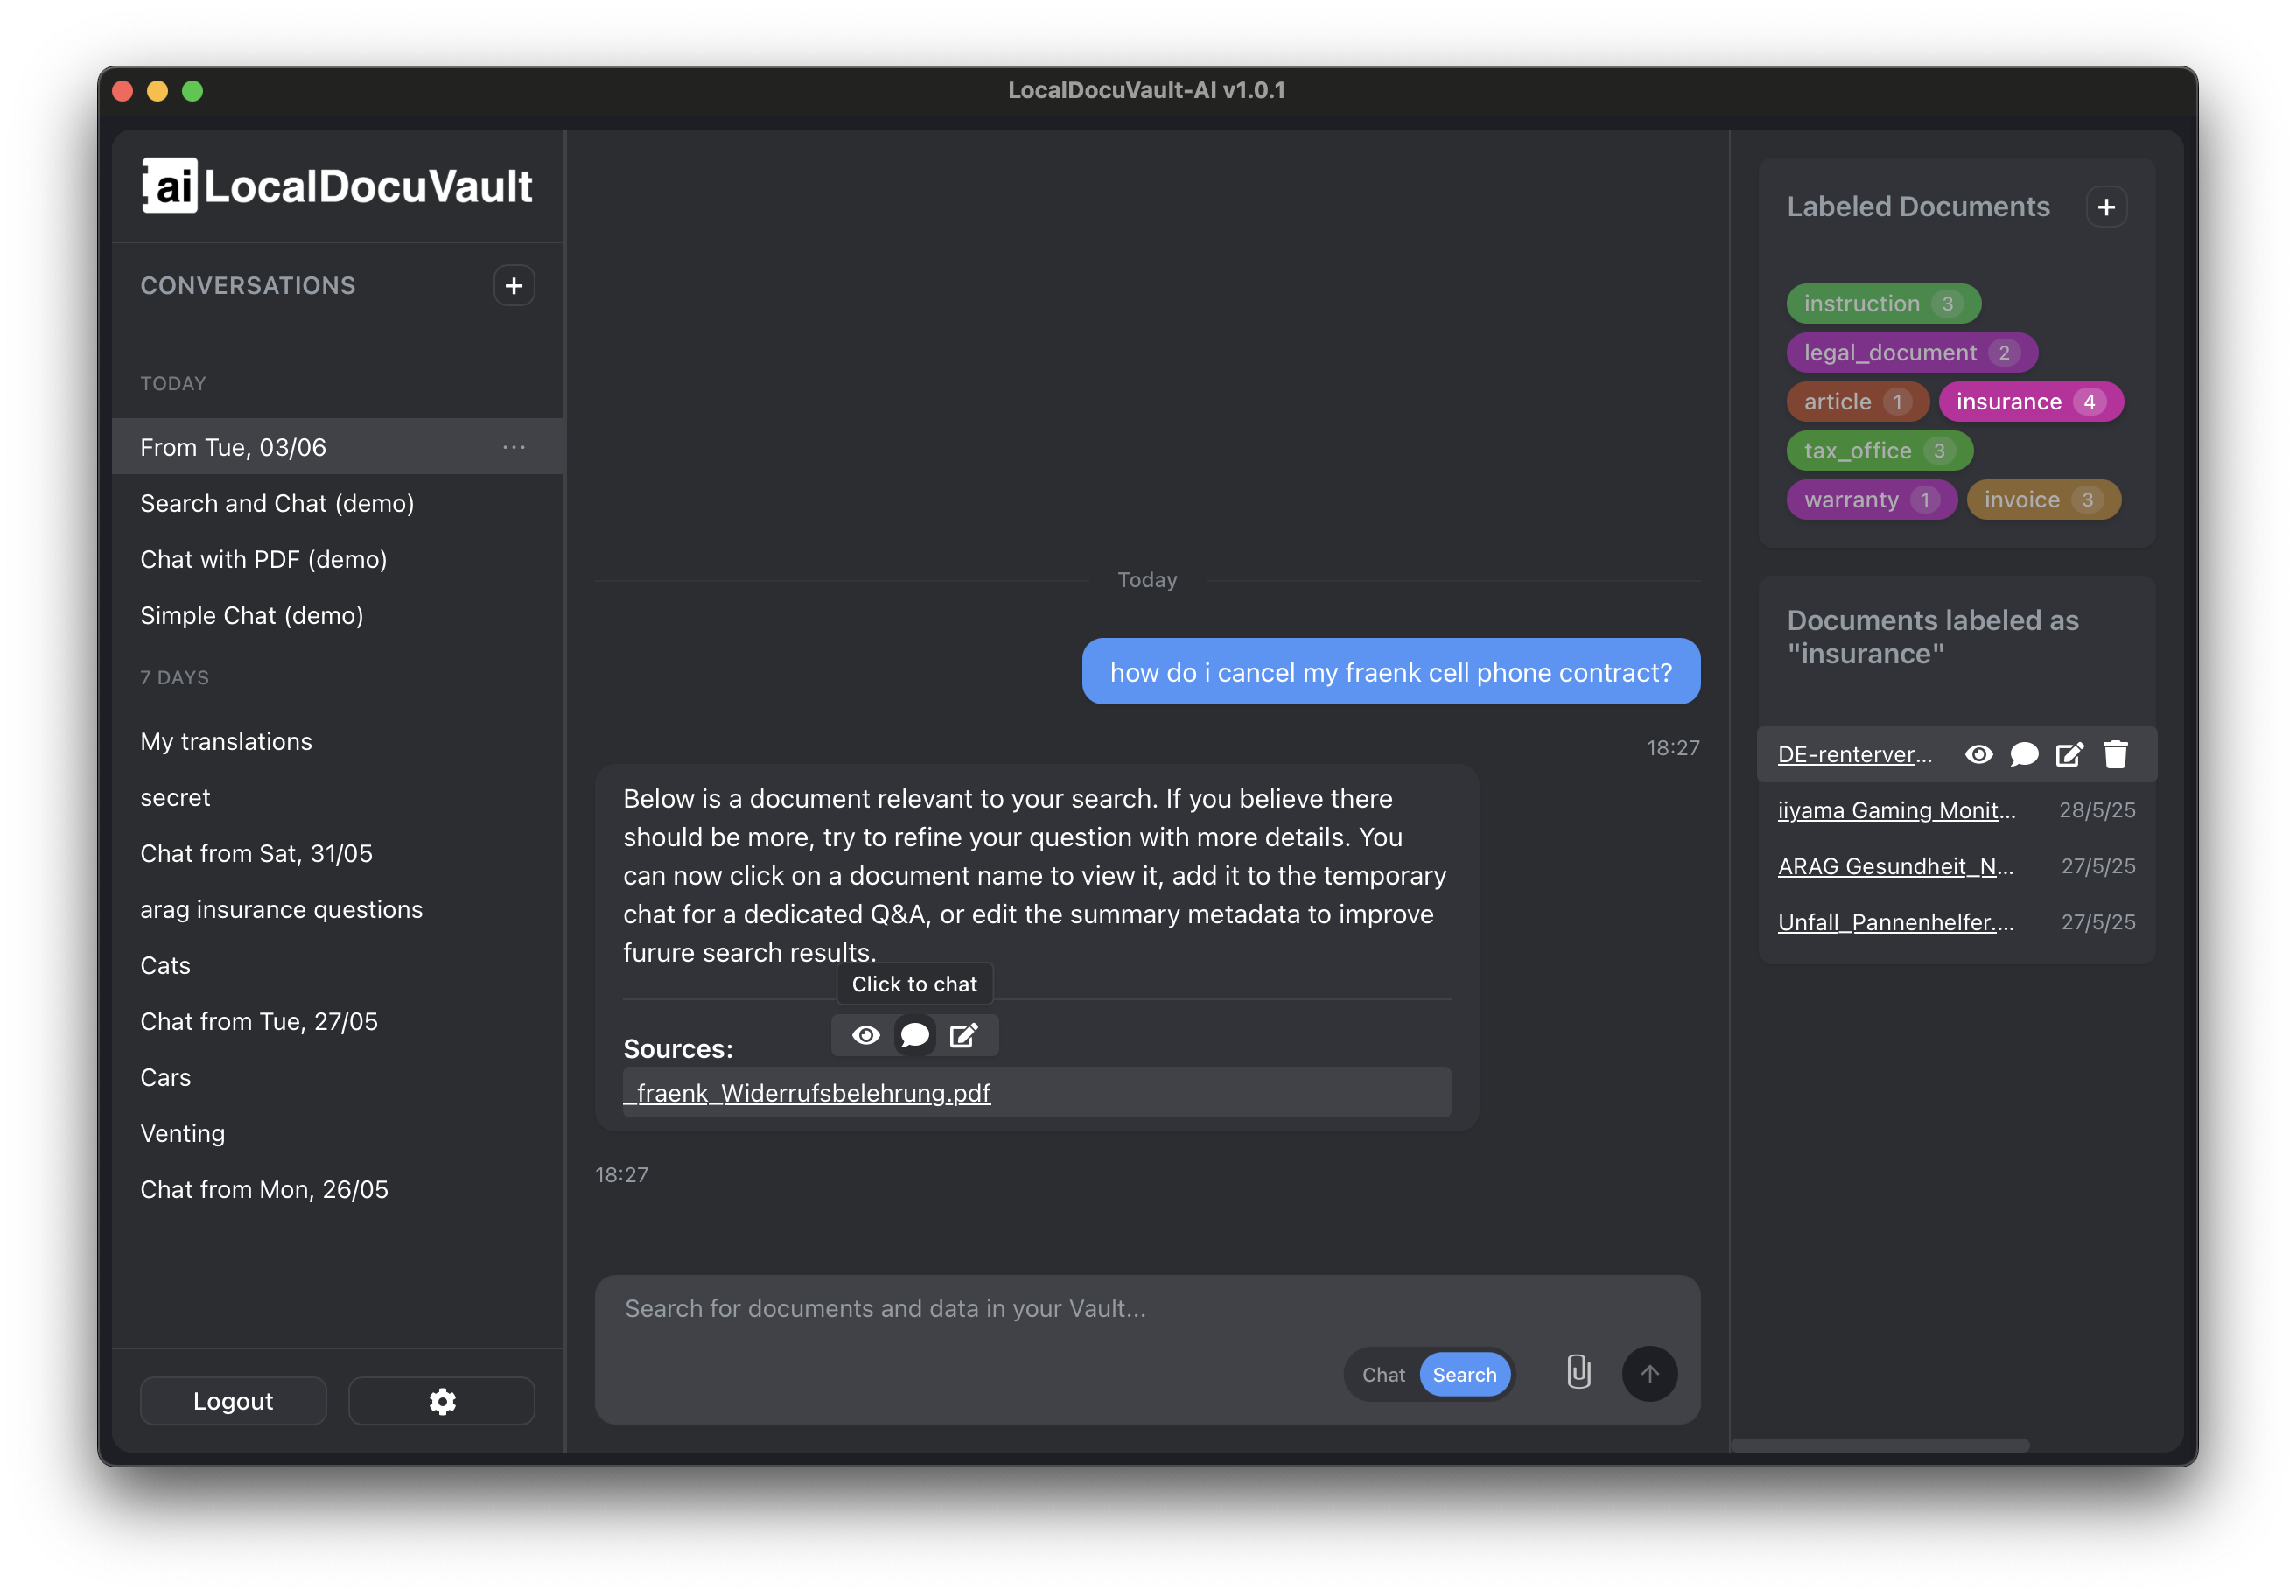Attach a file with paperclip icon
The width and height of the screenshot is (2296, 1596).
pyautogui.click(x=1578, y=1373)
